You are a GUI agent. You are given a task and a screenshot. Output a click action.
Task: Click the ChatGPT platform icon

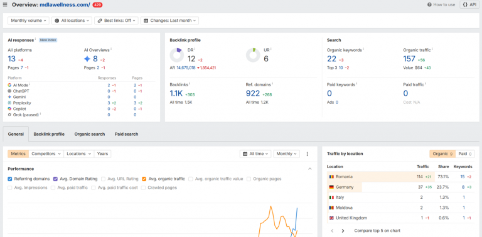pos(9,91)
